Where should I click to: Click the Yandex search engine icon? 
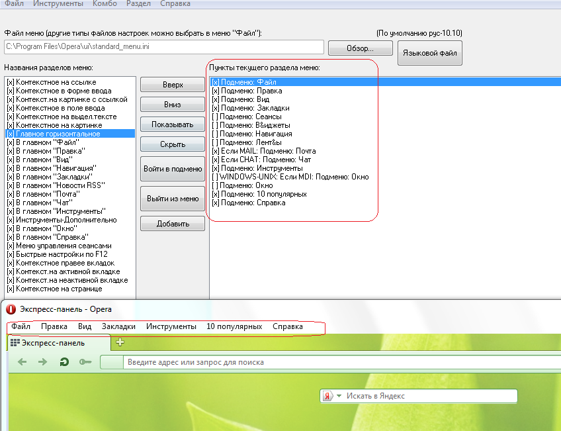[x=327, y=397]
